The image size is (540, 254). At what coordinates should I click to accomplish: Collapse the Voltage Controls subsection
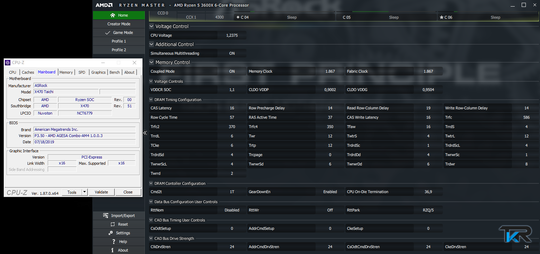pos(151,81)
